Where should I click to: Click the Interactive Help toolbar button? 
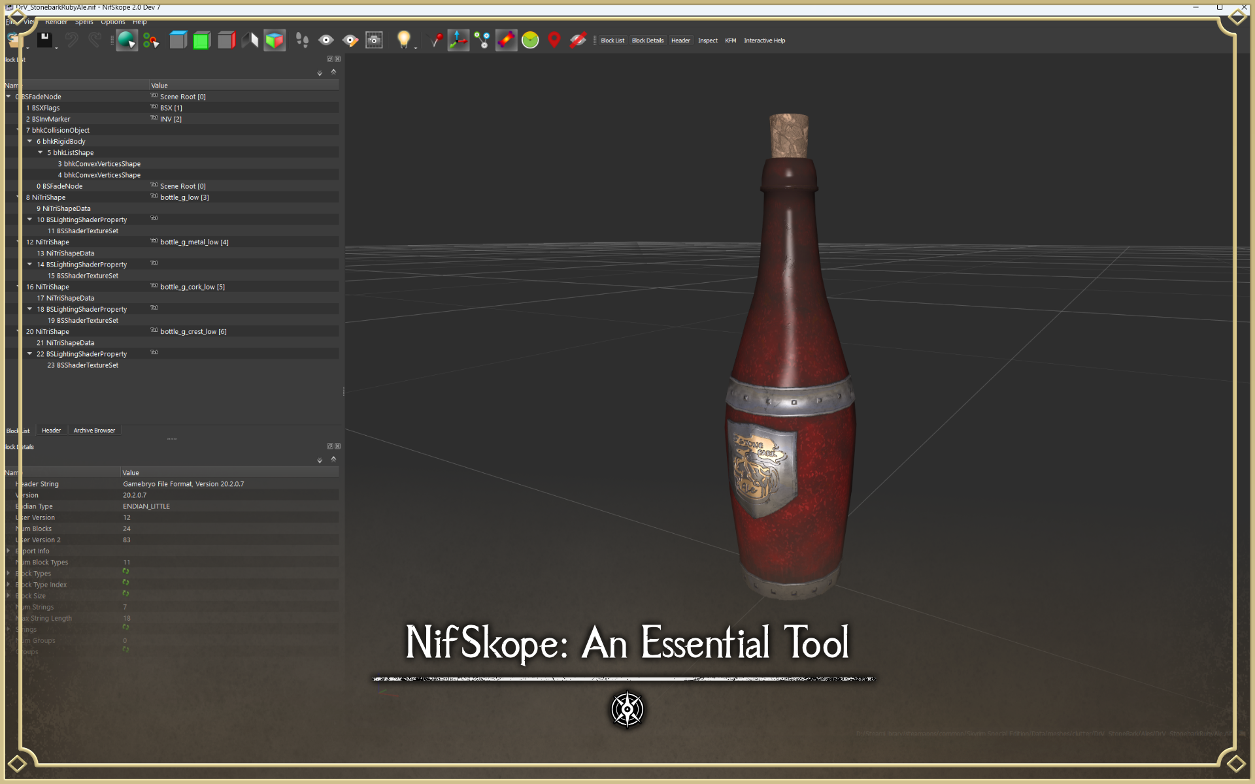765,41
